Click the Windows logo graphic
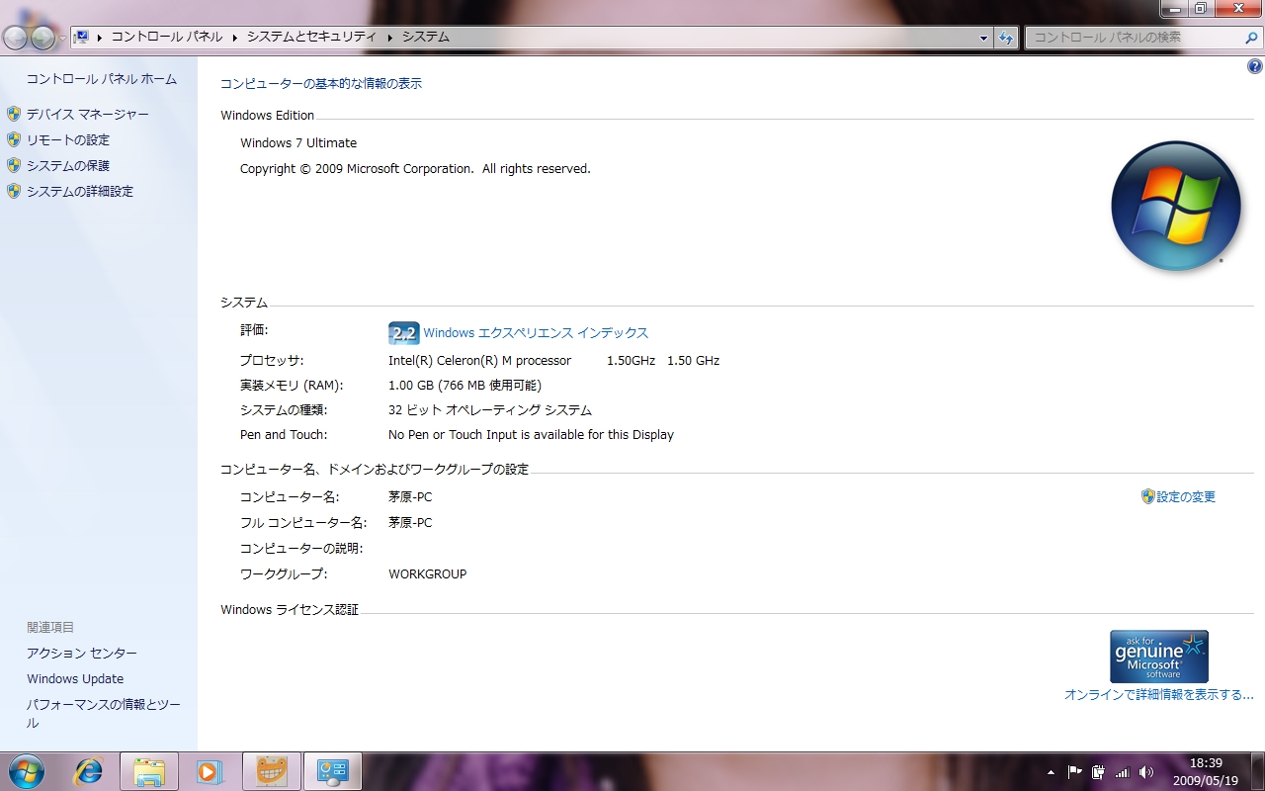Image resolution: width=1265 pixels, height=791 pixels. (1176, 206)
